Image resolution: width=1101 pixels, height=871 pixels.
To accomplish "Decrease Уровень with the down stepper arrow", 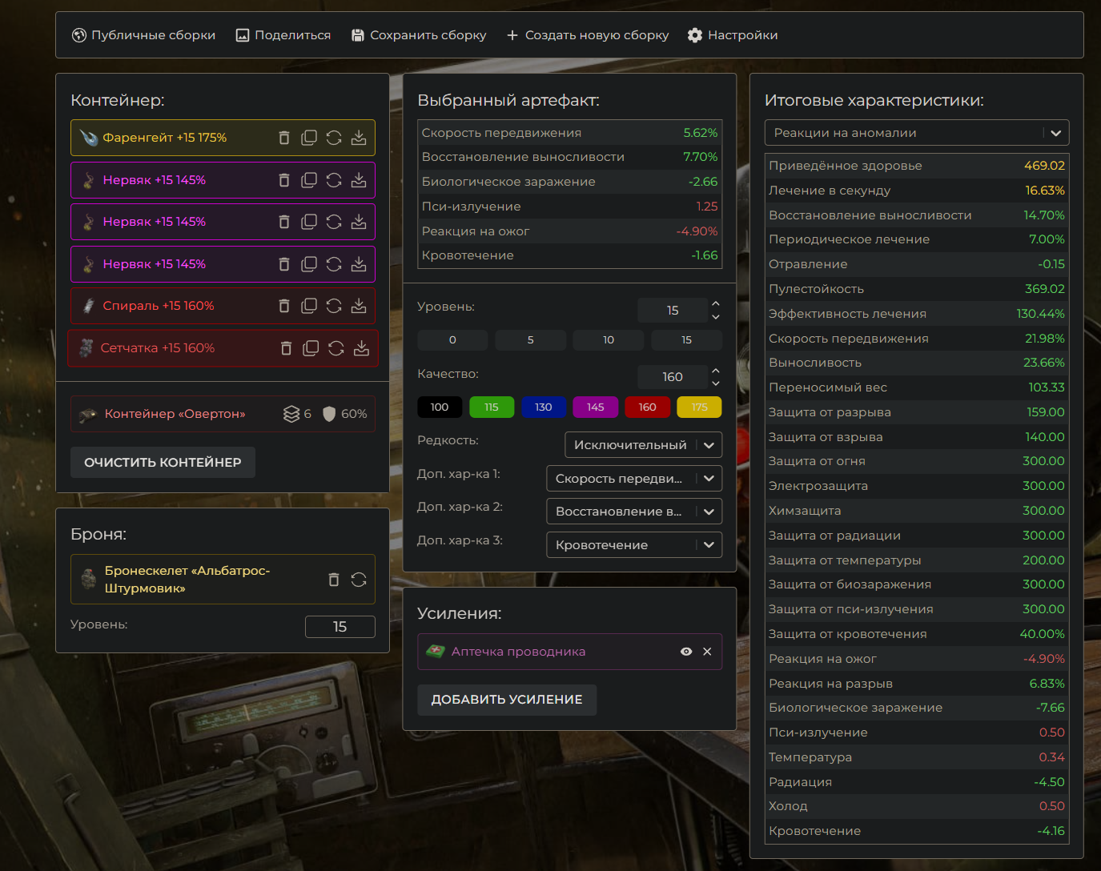I will click(716, 317).
